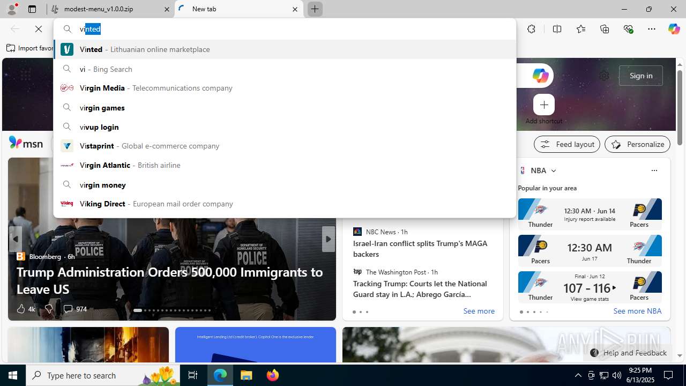Open page settings gear icon
Viewport: 686px width, 386px height.
pos(604,76)
